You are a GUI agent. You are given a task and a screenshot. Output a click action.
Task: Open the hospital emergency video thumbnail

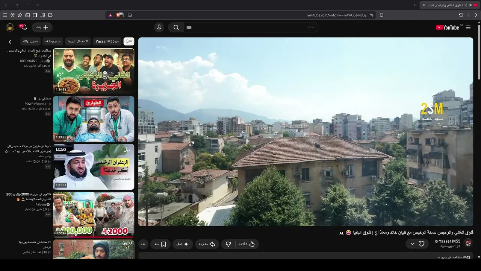[94, 119]
